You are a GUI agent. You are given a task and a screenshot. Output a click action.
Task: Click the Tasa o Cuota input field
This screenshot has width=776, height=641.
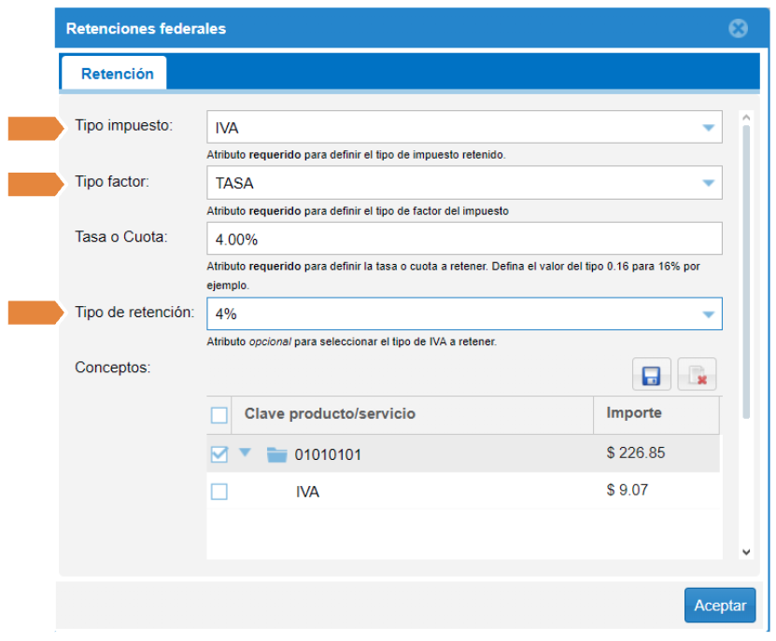pos(463,239)
